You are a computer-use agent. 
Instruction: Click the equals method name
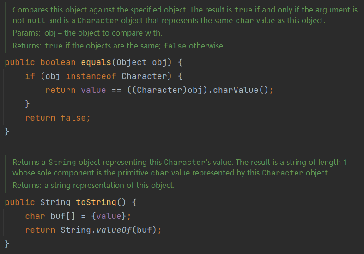(96, 62)
